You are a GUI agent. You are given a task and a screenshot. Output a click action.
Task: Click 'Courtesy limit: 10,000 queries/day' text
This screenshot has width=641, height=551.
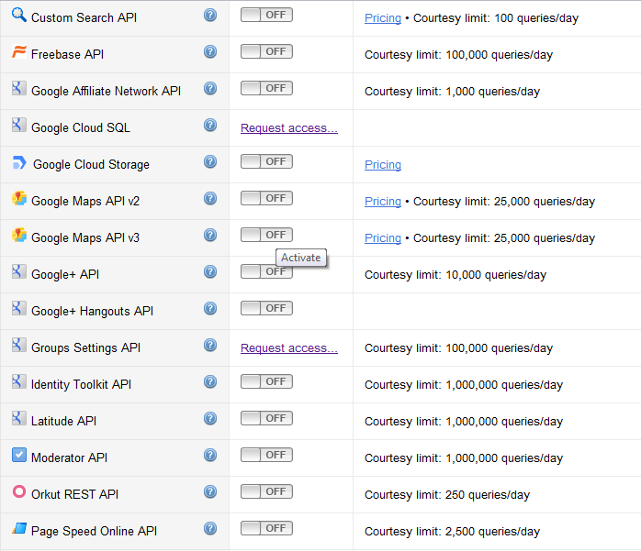point(455,275)
